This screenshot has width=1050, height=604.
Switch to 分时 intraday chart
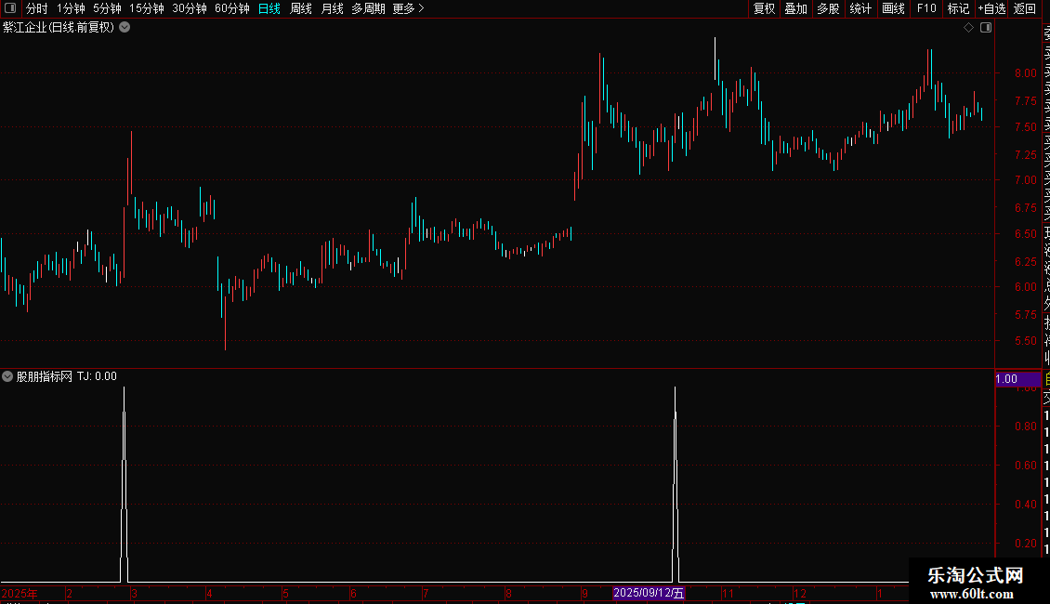coord(37,8)
